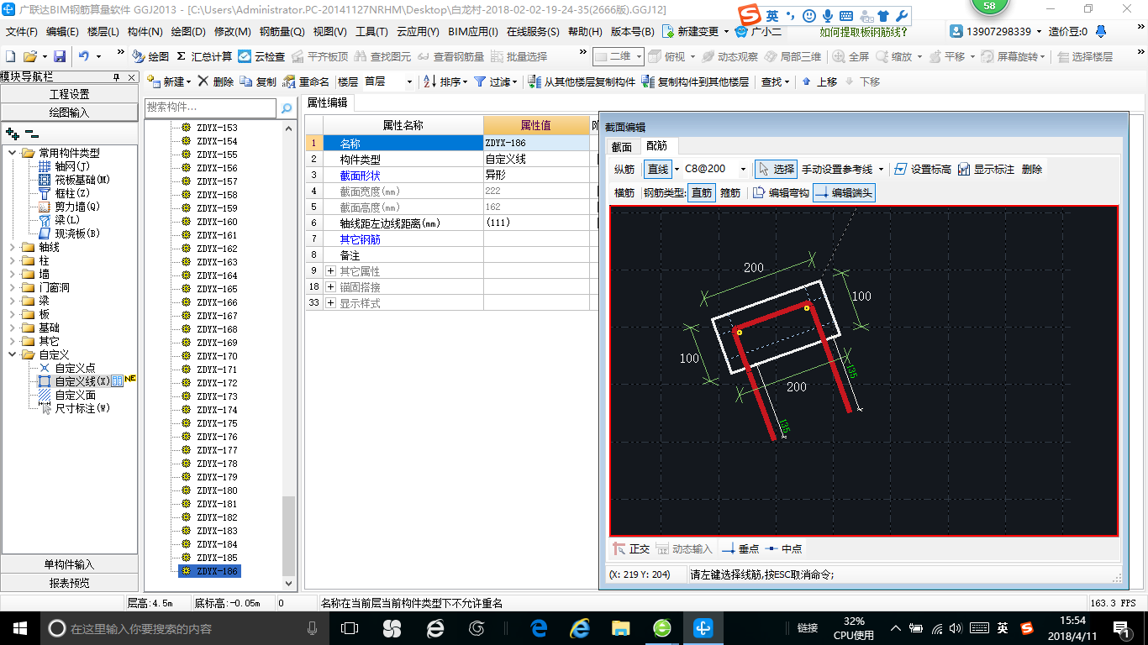Click 删除 delete component button

click(x=216, y=81)
